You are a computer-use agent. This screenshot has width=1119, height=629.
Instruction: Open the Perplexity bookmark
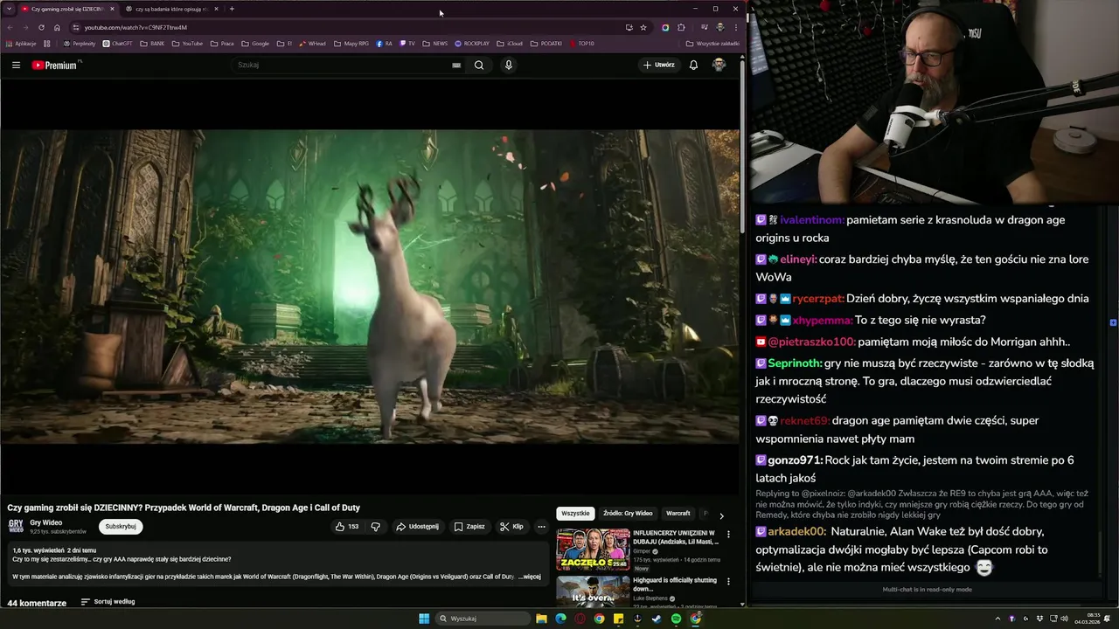(80, 43)
